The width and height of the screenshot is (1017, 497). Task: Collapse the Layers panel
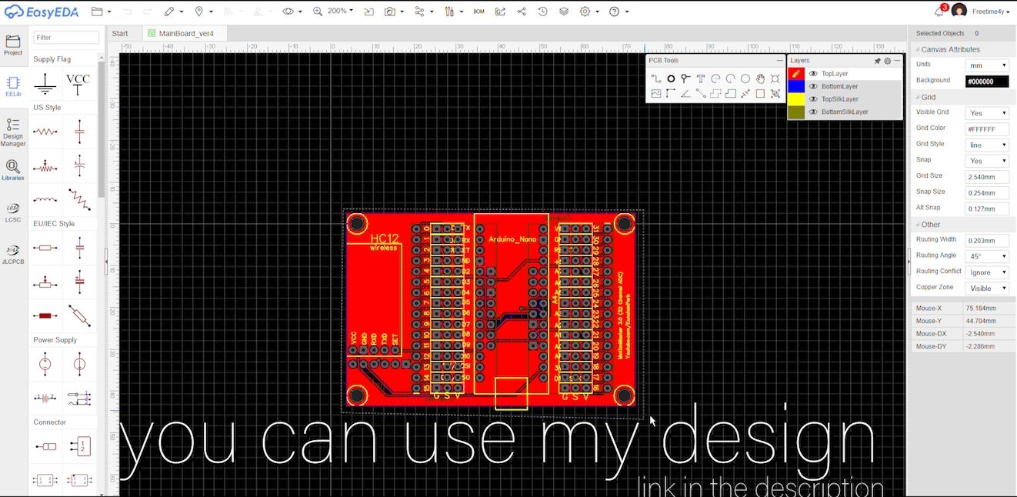pos(897,61)
